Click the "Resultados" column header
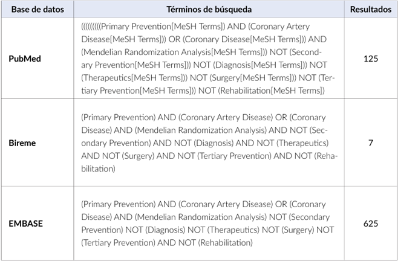 pos(371,10)
